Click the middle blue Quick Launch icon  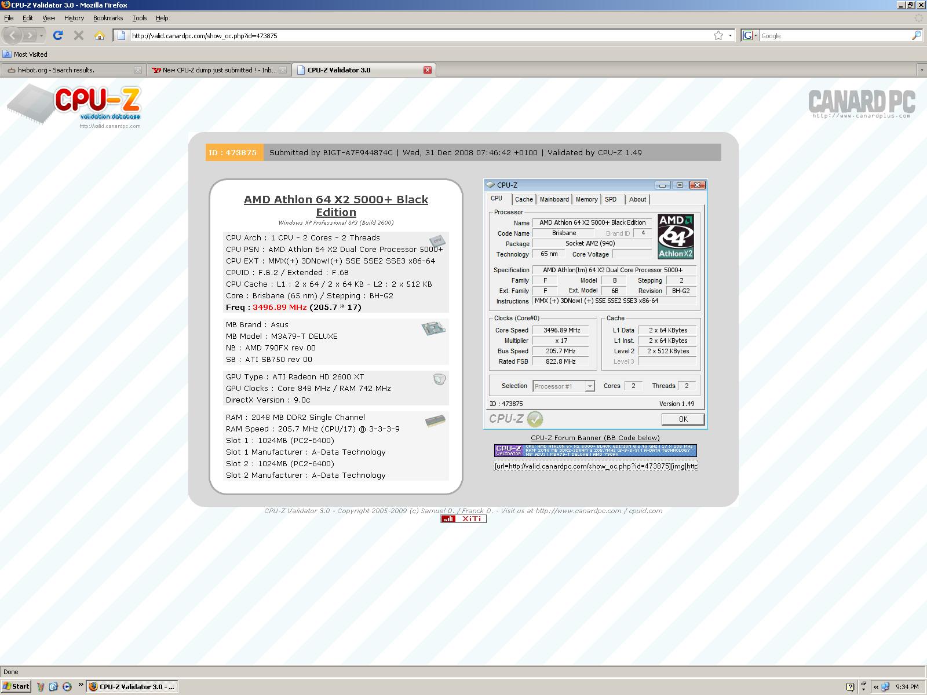[x=54, y=686]
